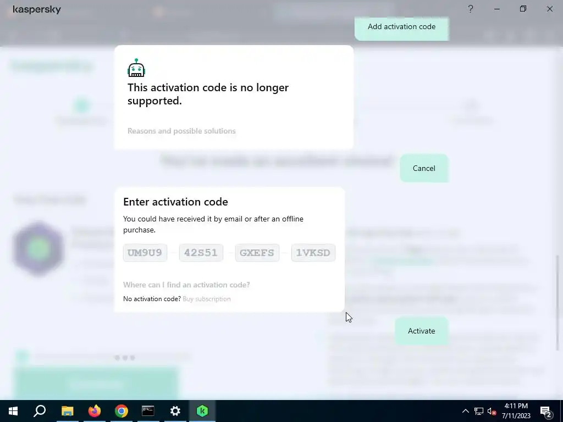
Task: Minimize the Kaspersky window
Action: click(x=497, y=9)
